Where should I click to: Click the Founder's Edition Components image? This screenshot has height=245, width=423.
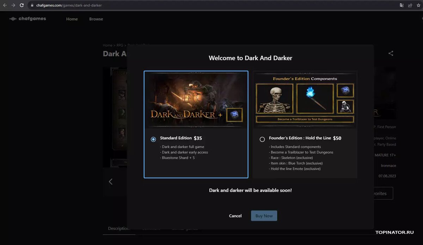pos(305,100)
